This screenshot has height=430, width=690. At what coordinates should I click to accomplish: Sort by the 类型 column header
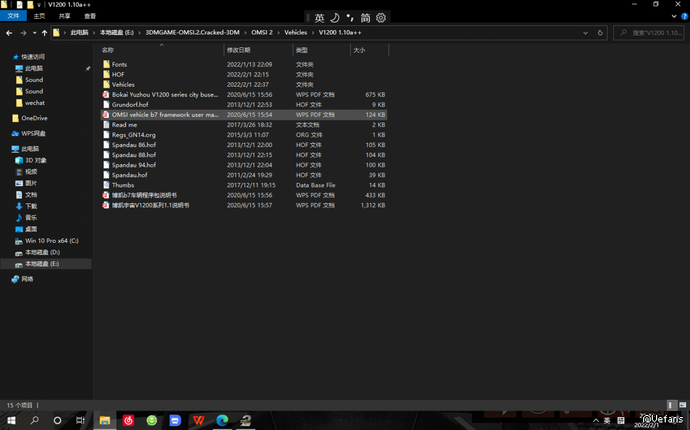pyautogui.click(x=322, y=50)
